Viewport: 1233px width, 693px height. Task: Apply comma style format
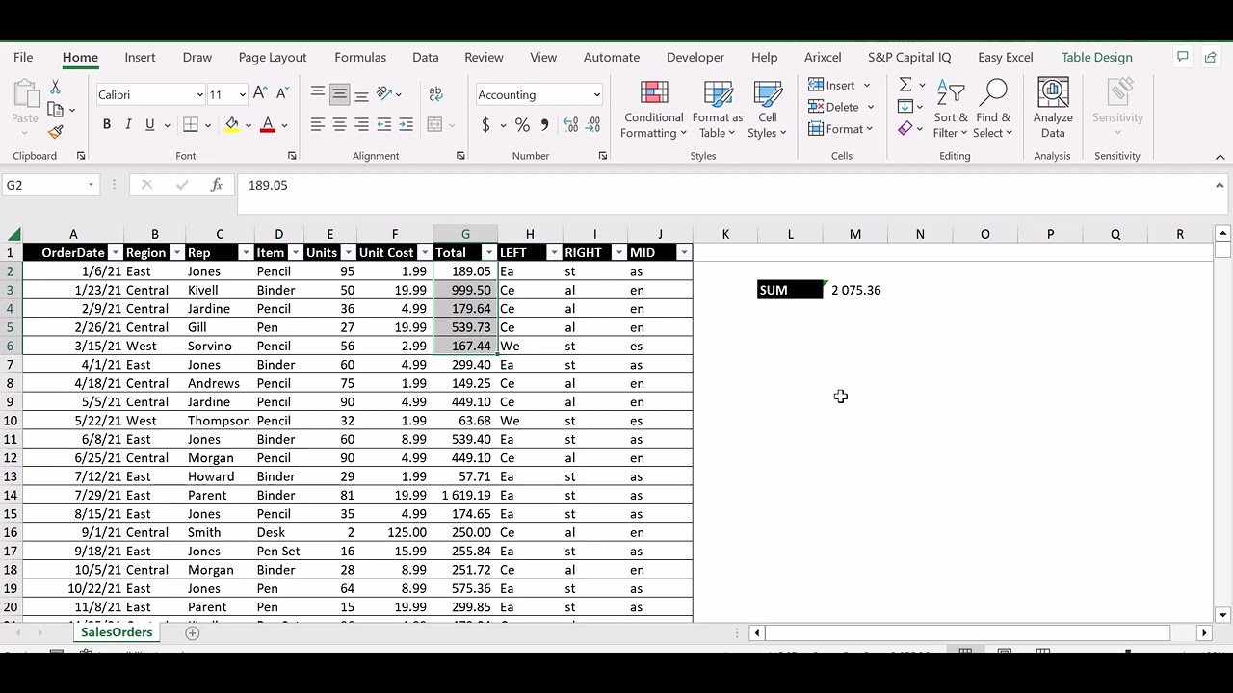[544, 124]
